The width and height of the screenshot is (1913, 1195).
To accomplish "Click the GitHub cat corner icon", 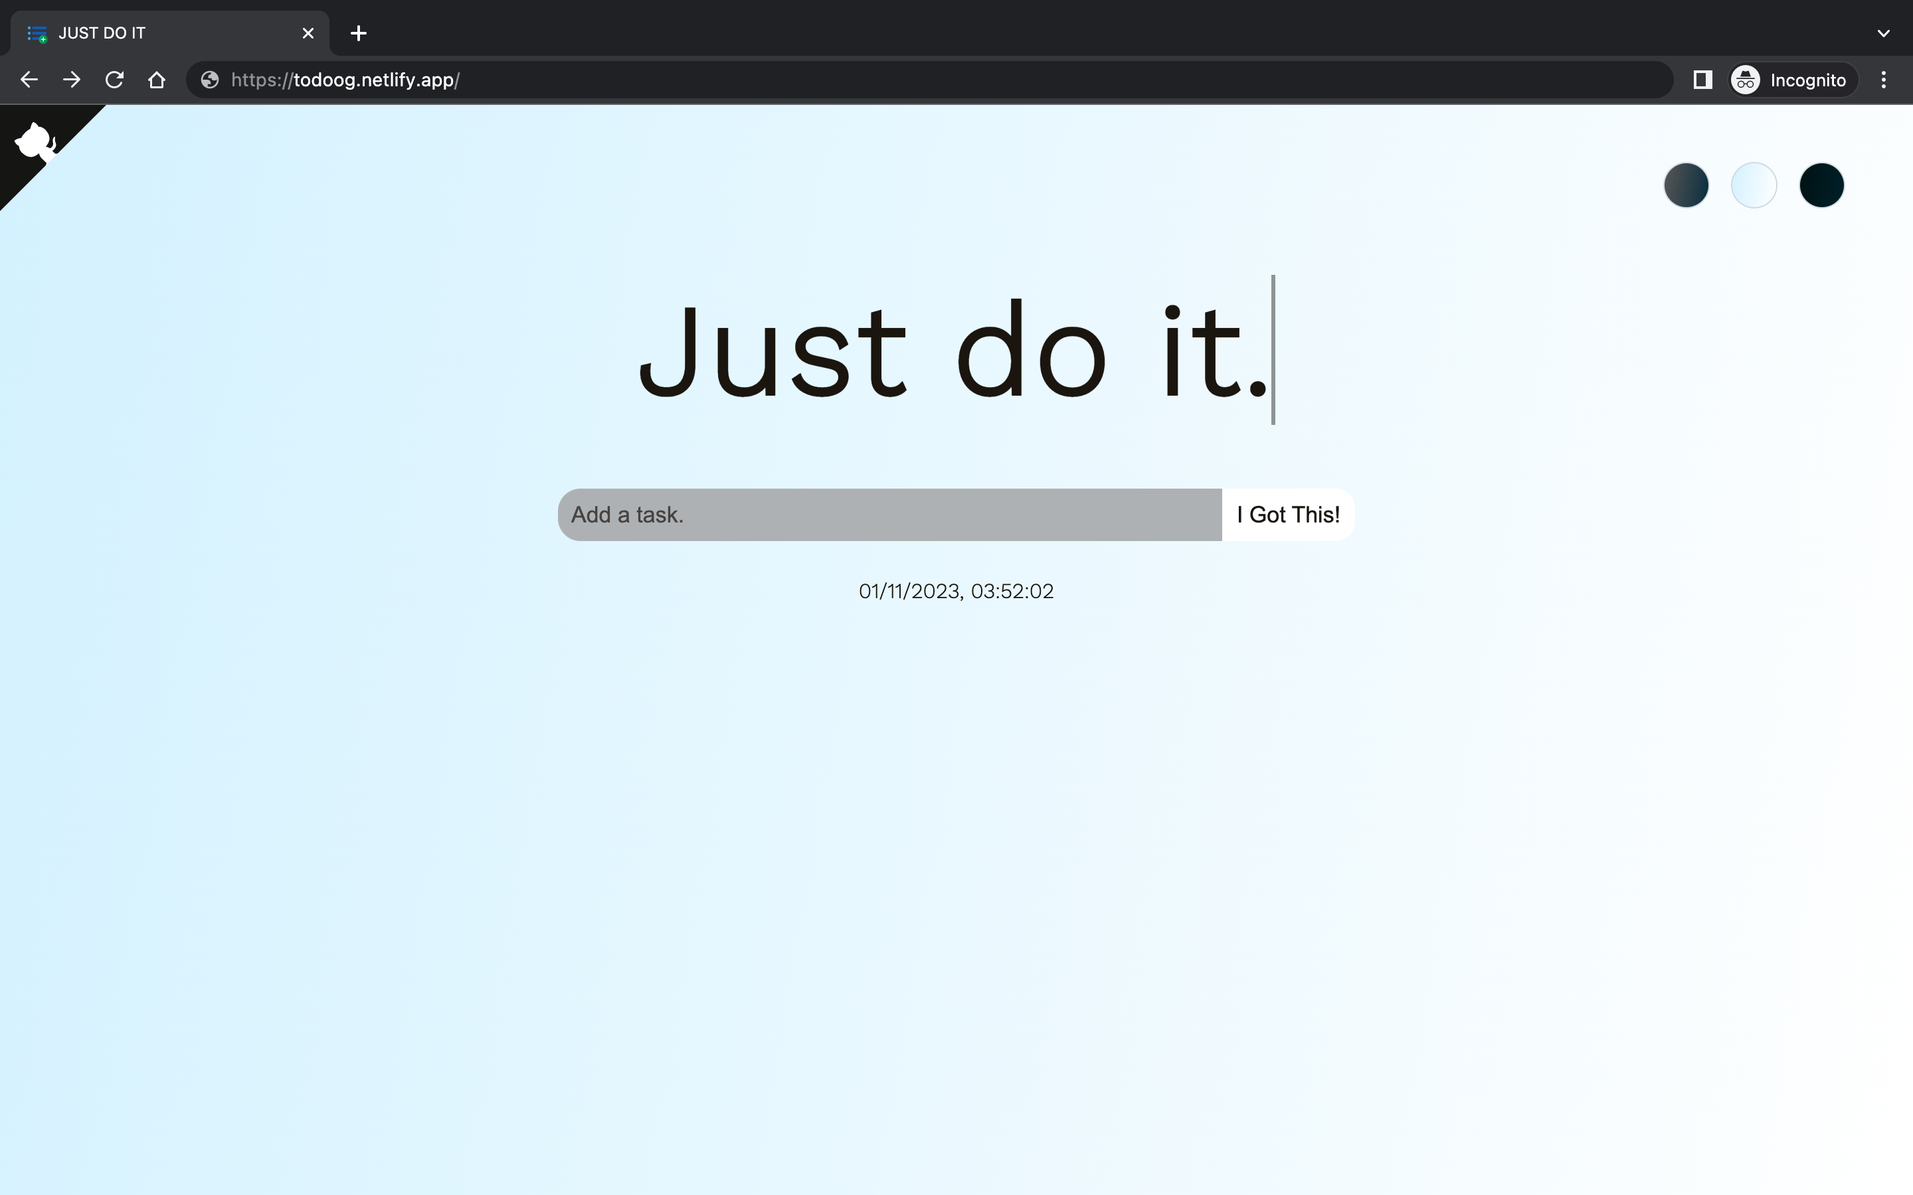I will [36, 143].
